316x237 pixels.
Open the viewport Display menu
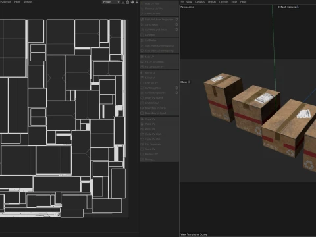point(212,2)
